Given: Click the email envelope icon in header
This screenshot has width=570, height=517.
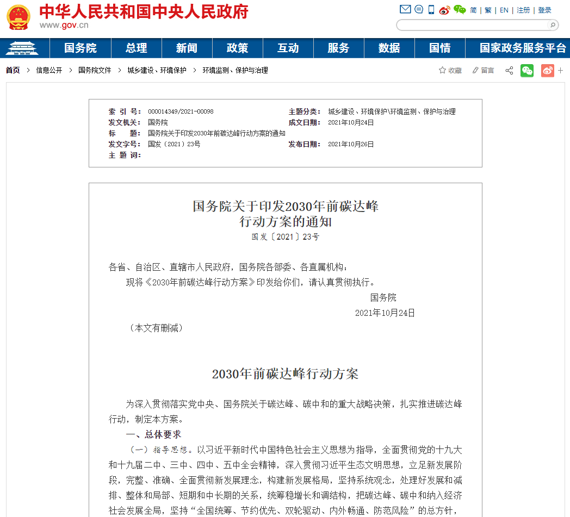Looking at the screenshot, I should 405,9.
